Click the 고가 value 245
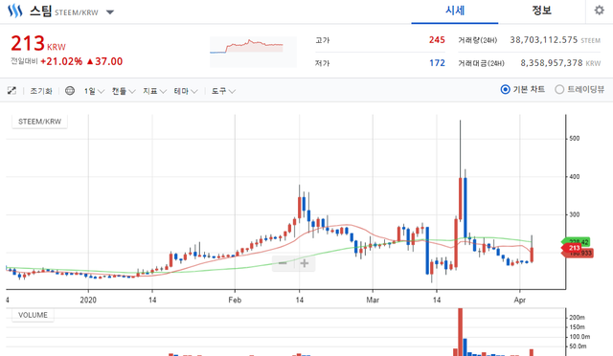 point(437,40)
